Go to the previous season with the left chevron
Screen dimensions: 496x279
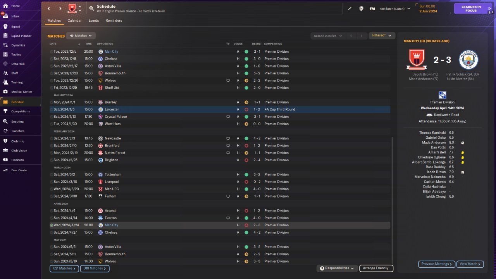coord(351,36)
